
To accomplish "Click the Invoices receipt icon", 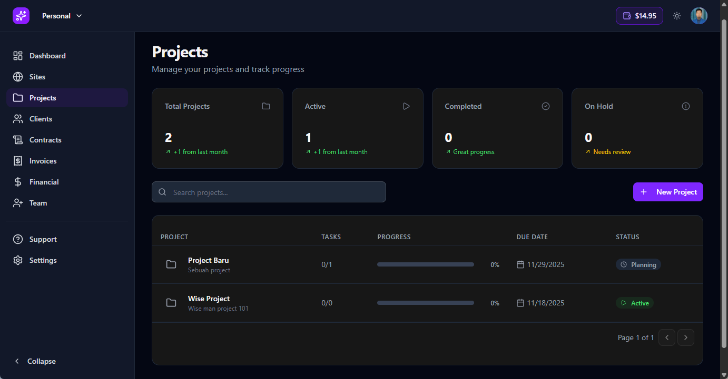I will click(x=18, y=161).
